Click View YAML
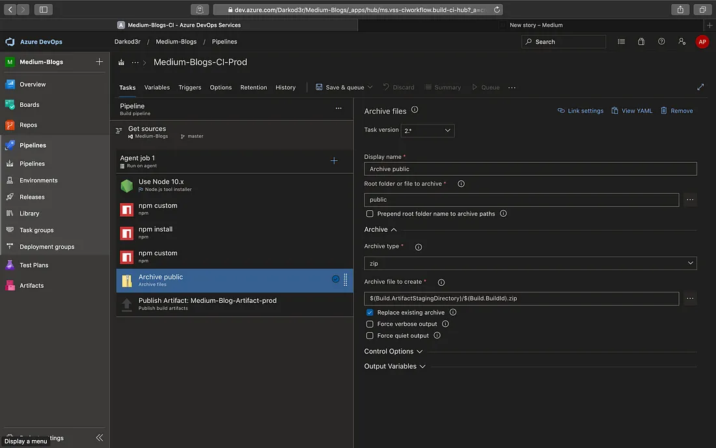Image resolution: width=716 pixels, height=448 pixels. click(632, 111)
